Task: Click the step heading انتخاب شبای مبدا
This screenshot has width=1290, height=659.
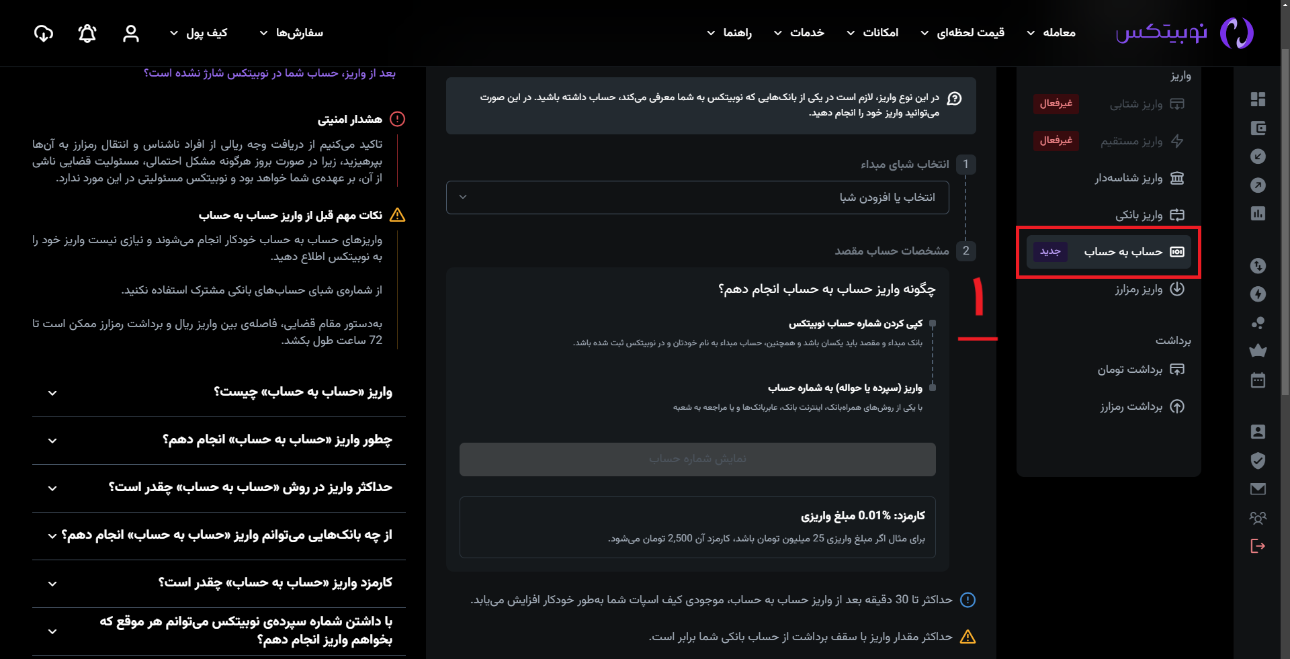Action: [x=905, y=165]
